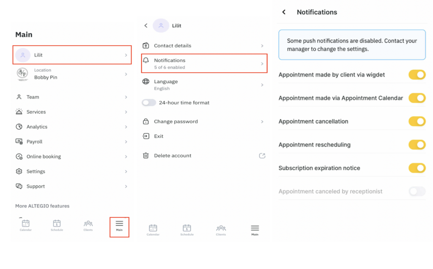Go back from the Notifications screen
Image resolution: width=433 pixels, height=269 pixels.
point(284,12)
